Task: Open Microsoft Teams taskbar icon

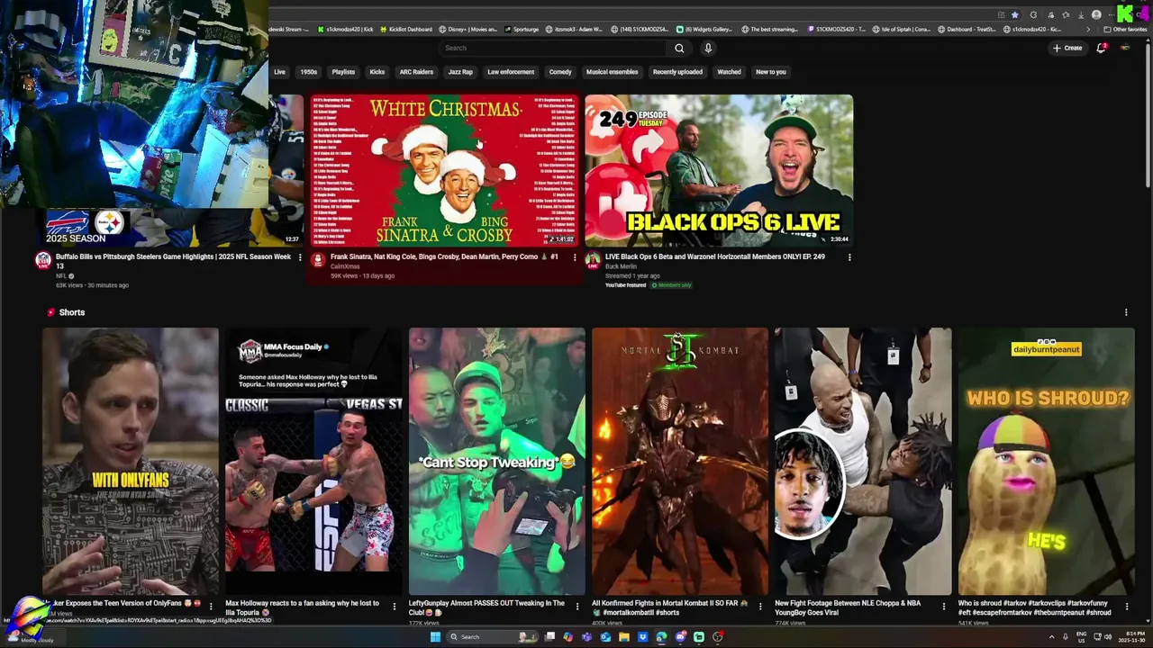Action: pos(586,637)
